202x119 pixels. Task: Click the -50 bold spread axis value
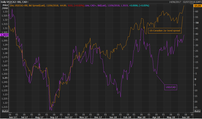coord(197,23)
